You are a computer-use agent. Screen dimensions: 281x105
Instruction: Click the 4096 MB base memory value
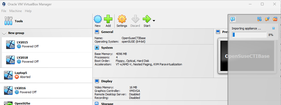click(121, 54)
